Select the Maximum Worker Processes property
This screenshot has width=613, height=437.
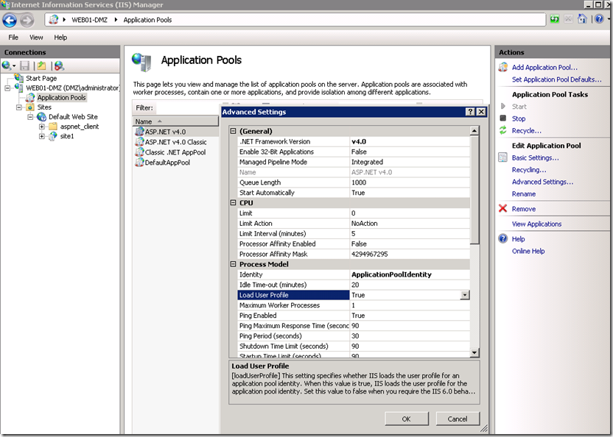(x=354, y=305)
